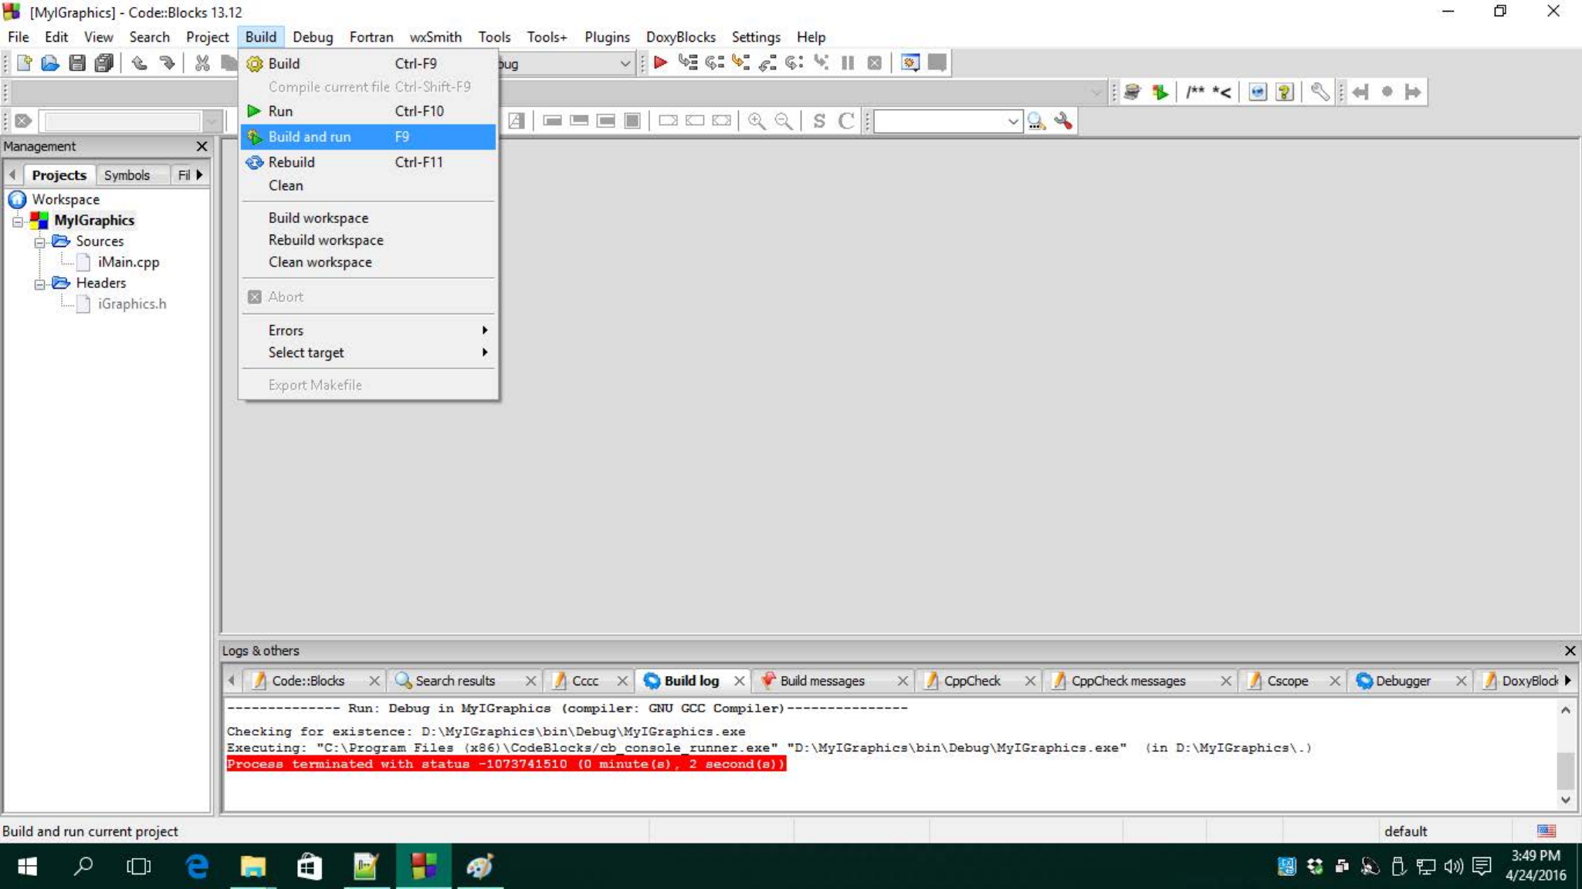Choose Rebuild from the Build menu

[291, 162]
